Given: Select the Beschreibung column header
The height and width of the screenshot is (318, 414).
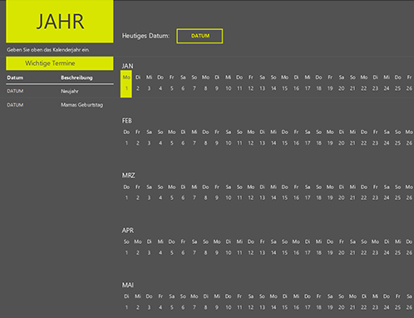Looking at the screenshot, I should point(76,77).
